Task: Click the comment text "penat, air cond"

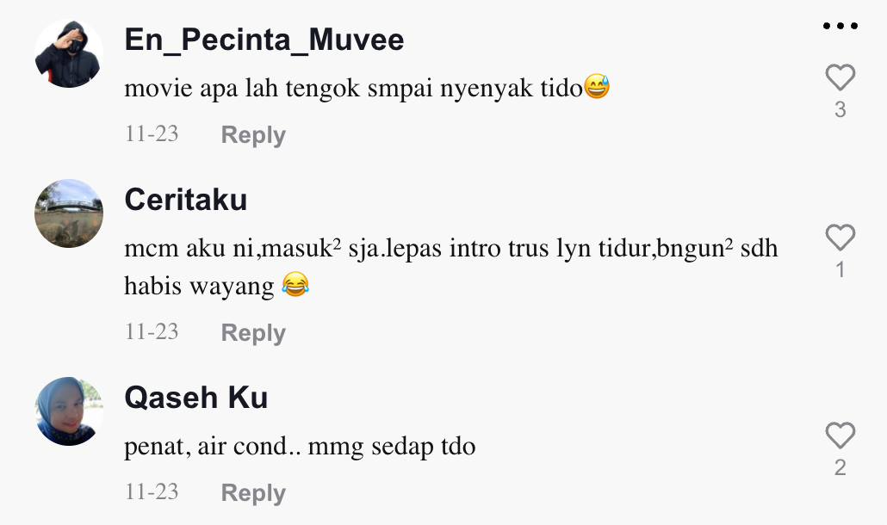Action: (x=300, y=448)
